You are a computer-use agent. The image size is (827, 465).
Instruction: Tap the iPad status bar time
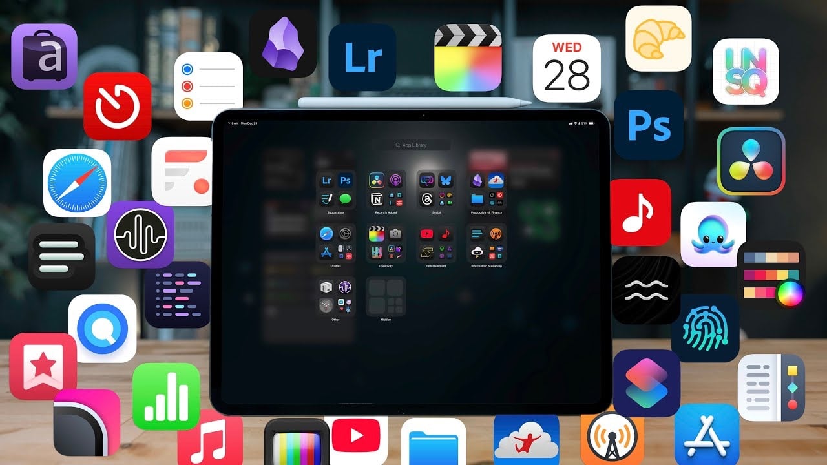click(234, 123)
